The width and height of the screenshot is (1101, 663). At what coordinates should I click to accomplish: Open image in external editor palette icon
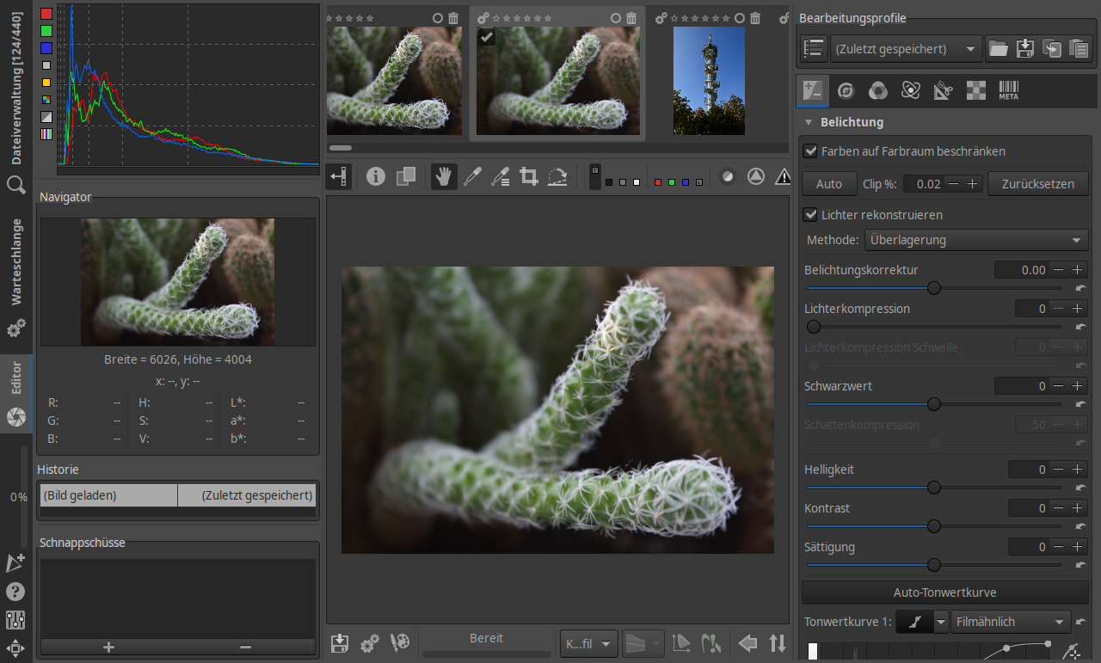(x=399, y=643)
